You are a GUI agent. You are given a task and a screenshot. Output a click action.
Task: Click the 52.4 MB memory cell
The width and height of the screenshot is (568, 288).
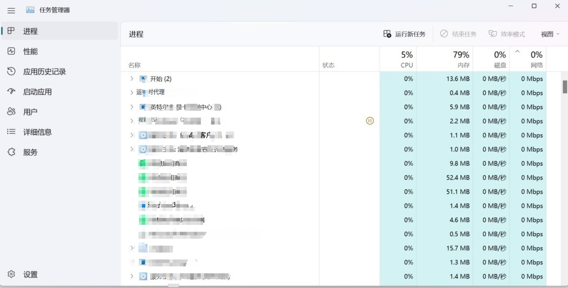[x=445, y=178]
